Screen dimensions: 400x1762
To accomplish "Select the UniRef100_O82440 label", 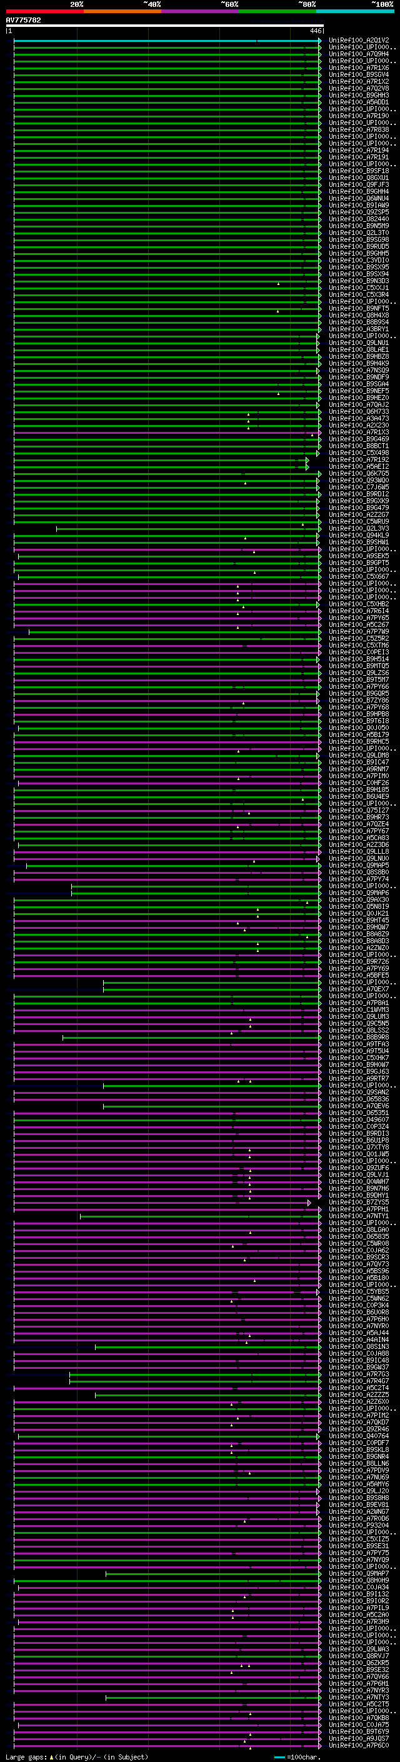I will click(359, 219).
